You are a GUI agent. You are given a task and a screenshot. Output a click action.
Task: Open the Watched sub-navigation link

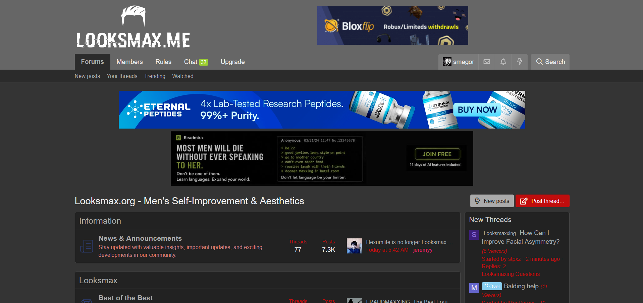pos(183,76)
